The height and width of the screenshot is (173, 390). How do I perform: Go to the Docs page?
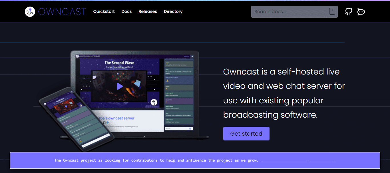pyautogui.click(x=126, y=12)
